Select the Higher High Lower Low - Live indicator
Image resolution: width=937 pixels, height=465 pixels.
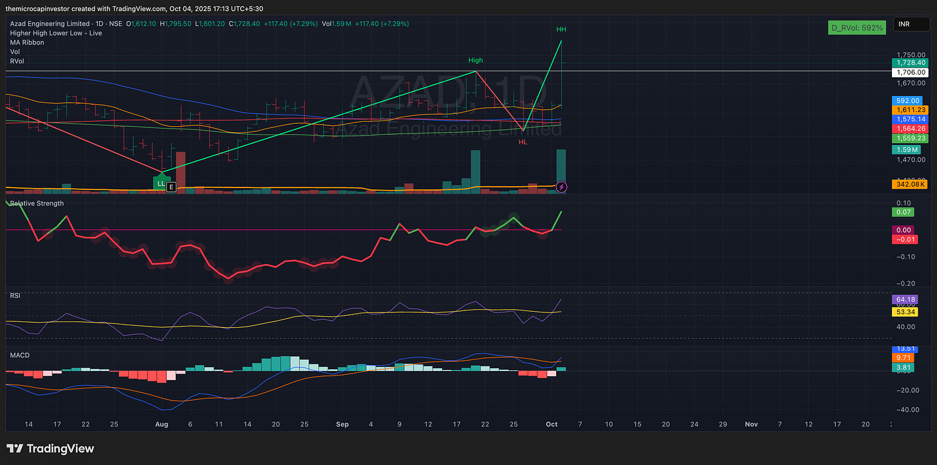point(56,33)
